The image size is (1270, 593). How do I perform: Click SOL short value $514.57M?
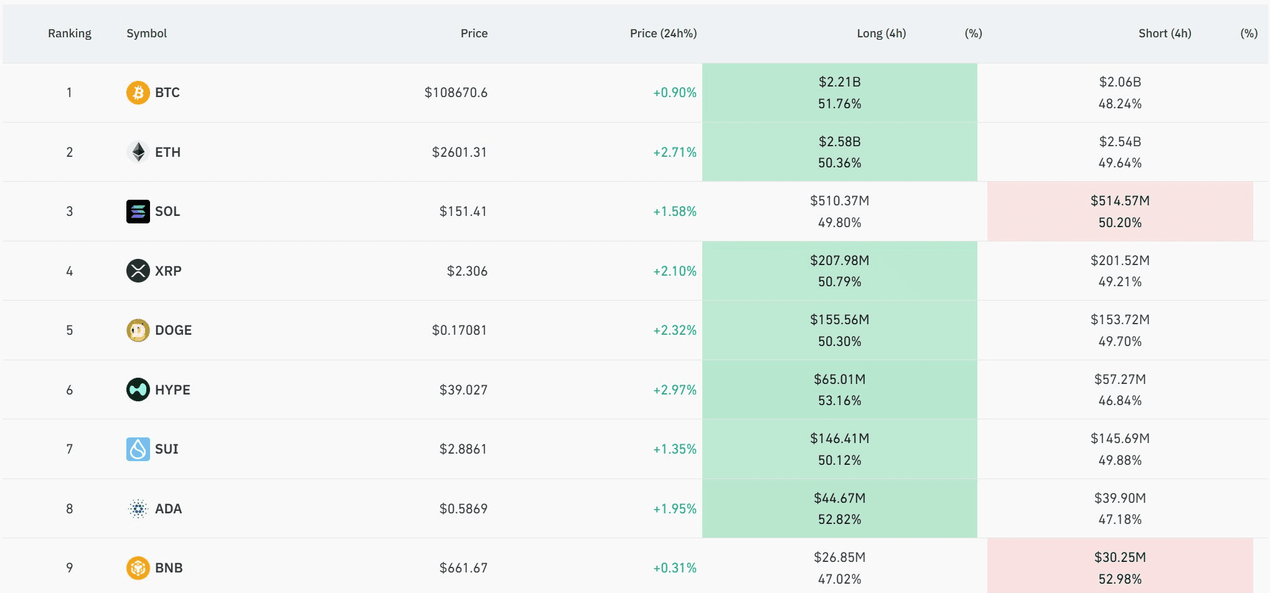point(1120,201)
